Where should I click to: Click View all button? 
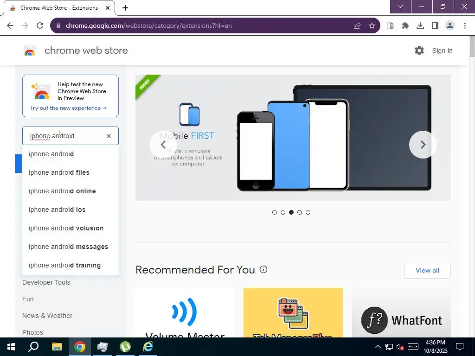(427, 270)
